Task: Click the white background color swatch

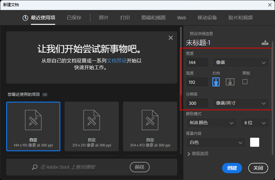Action: click(254, 142)
